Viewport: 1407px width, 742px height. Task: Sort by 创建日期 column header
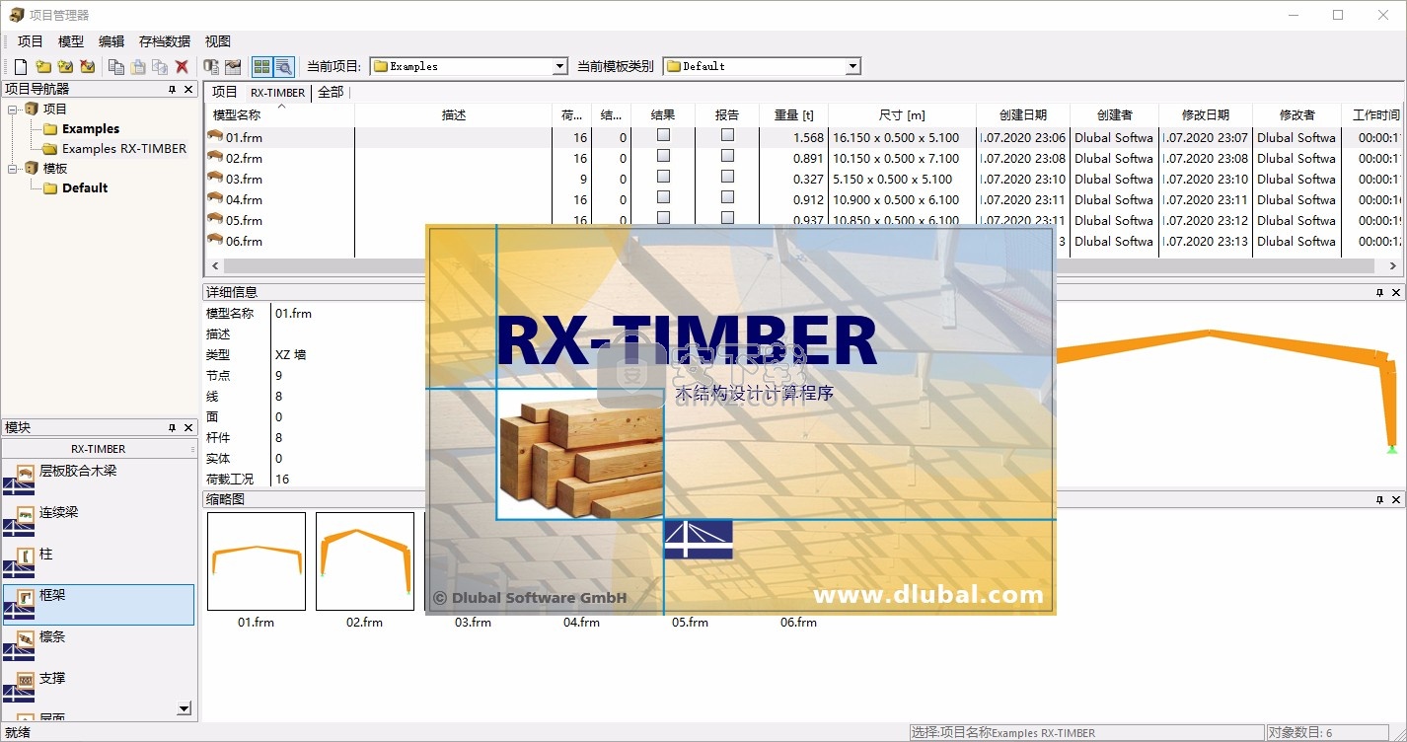1023,115
